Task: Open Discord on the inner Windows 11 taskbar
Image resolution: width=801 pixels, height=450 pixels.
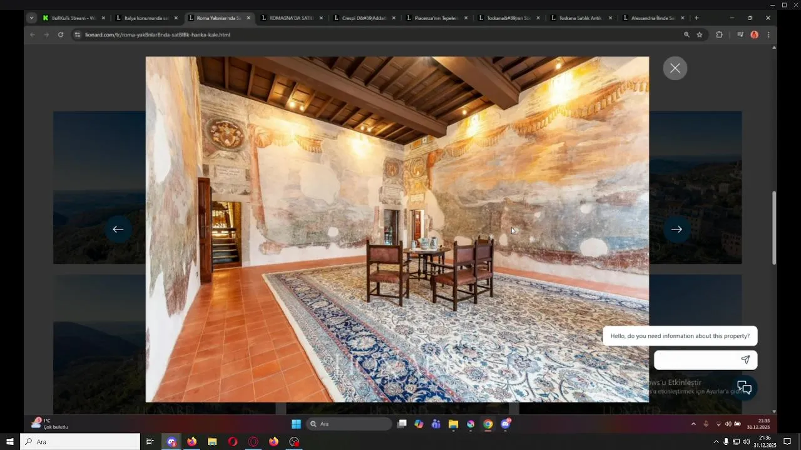Action: click(506, 424)
